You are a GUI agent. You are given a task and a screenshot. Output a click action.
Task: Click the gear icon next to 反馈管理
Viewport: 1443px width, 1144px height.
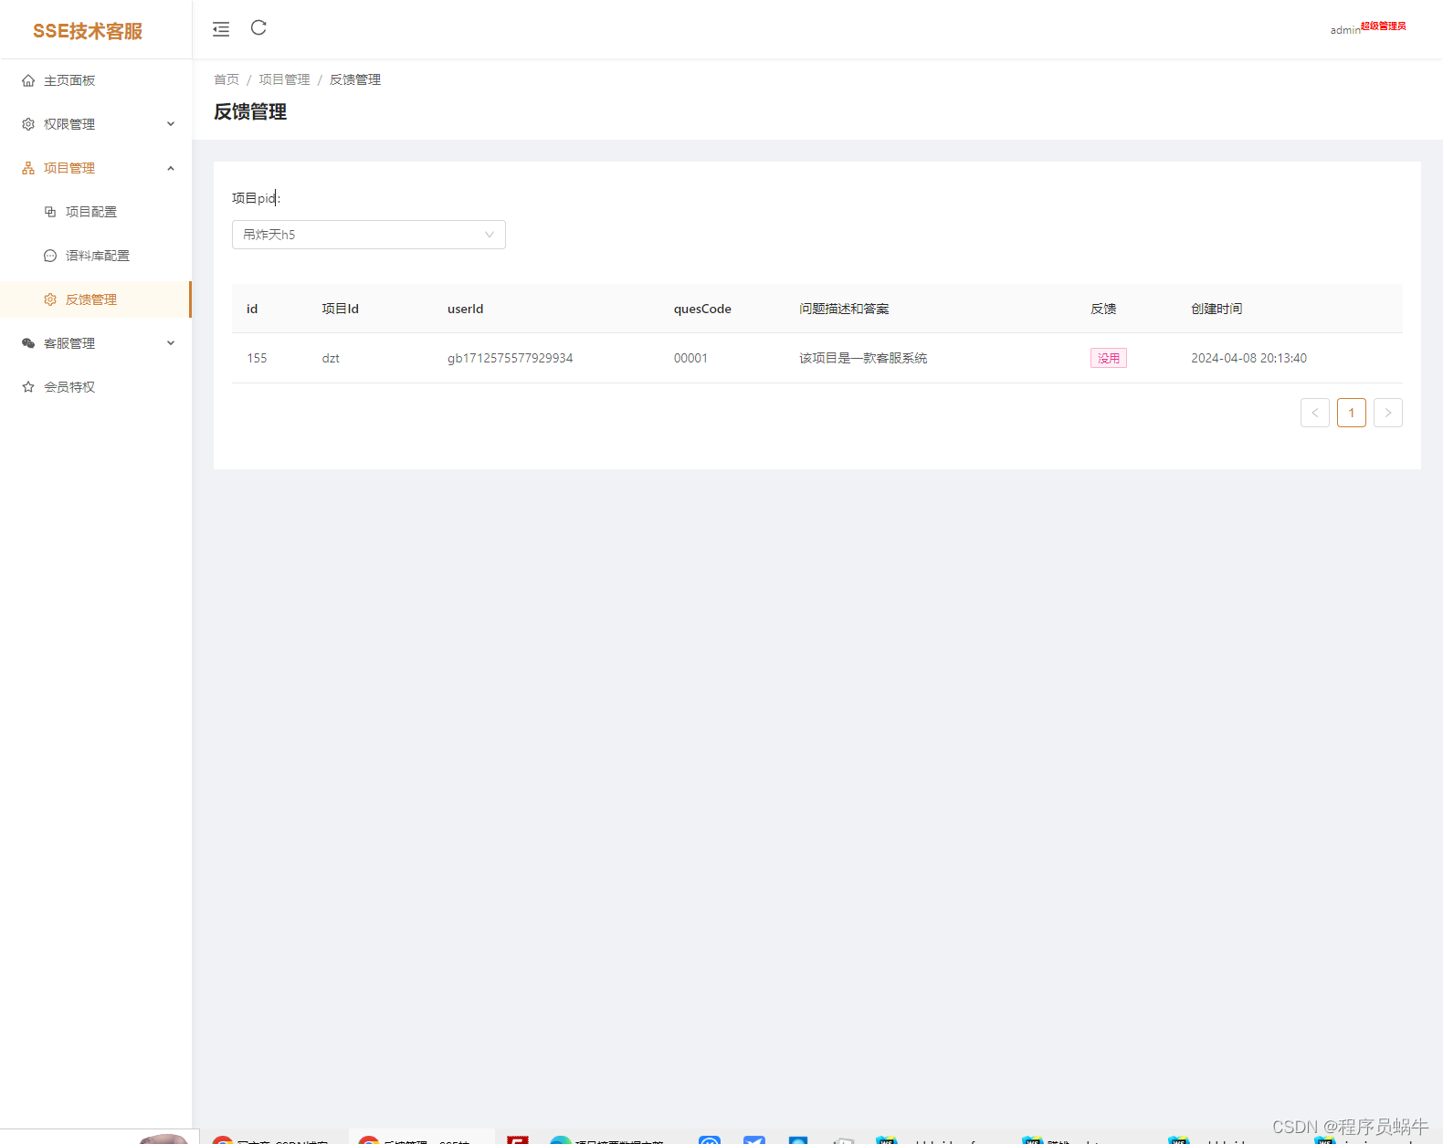coord(50,299)
